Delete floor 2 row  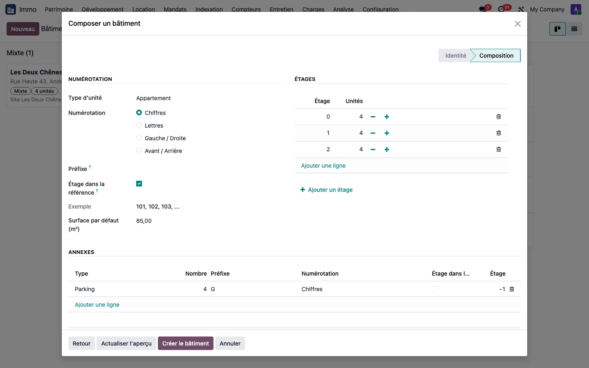click(499, 150)
